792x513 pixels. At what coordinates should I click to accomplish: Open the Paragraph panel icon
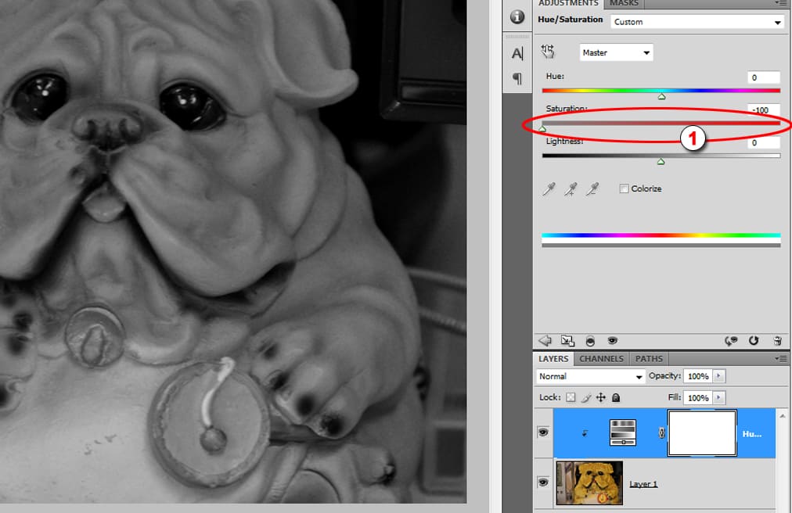pos(517,78)
